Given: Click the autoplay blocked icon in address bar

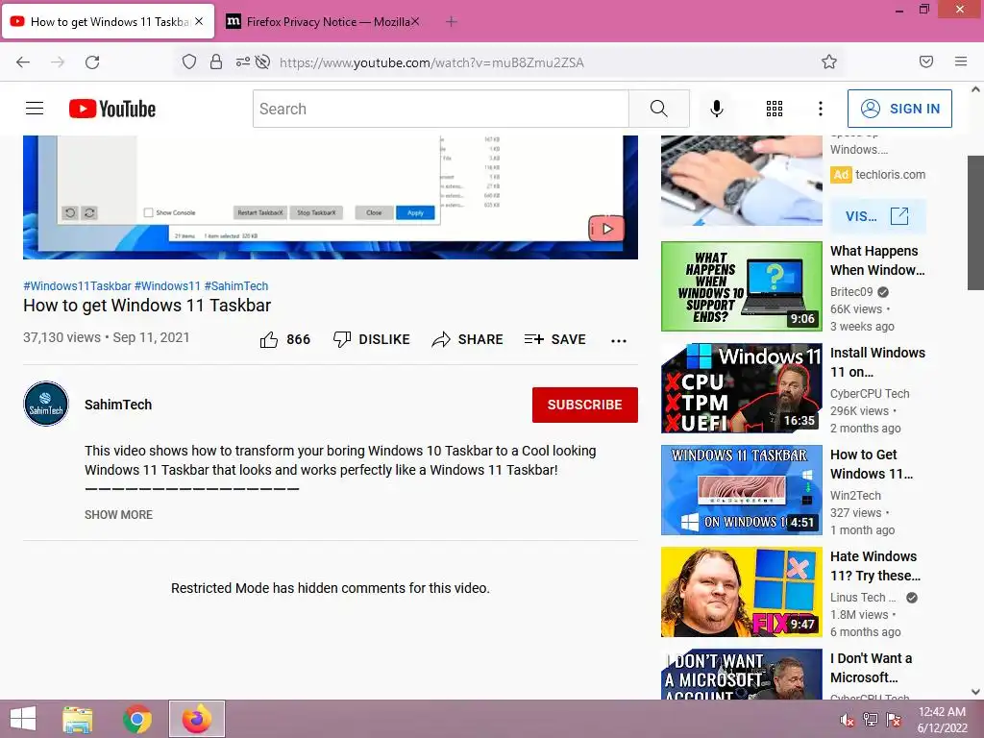Looking at the screenshot, I should (x=263, y=61).
